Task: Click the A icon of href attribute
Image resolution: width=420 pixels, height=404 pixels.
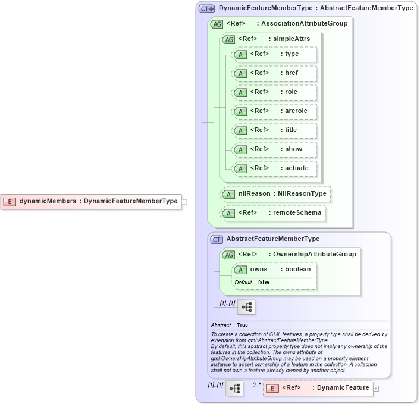Action: tap(240, 73)
